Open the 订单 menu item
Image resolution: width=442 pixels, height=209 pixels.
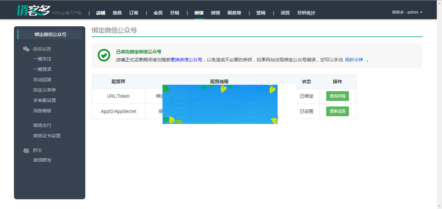coord(133,13)
